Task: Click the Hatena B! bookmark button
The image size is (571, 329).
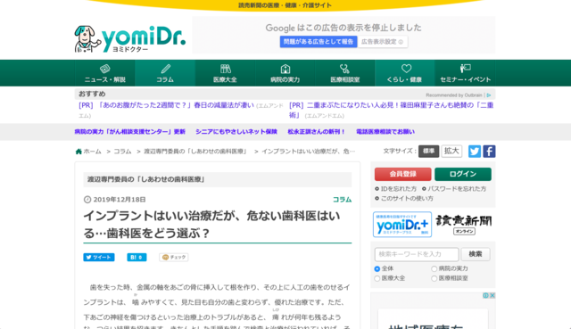Action: (x=137, y=258)
